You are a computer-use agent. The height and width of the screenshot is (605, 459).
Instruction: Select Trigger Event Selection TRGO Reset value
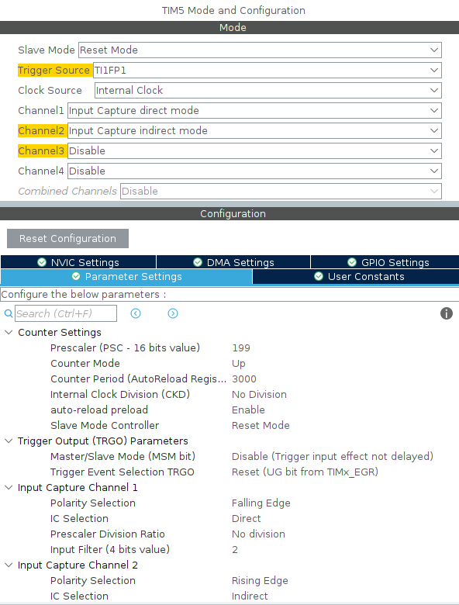(x=305, y=472)
